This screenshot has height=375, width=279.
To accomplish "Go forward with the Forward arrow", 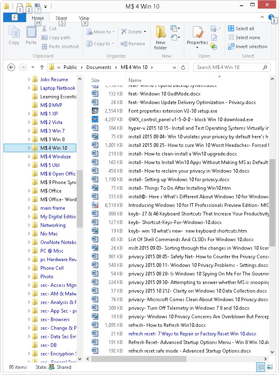I will click(x=23, y=67).
